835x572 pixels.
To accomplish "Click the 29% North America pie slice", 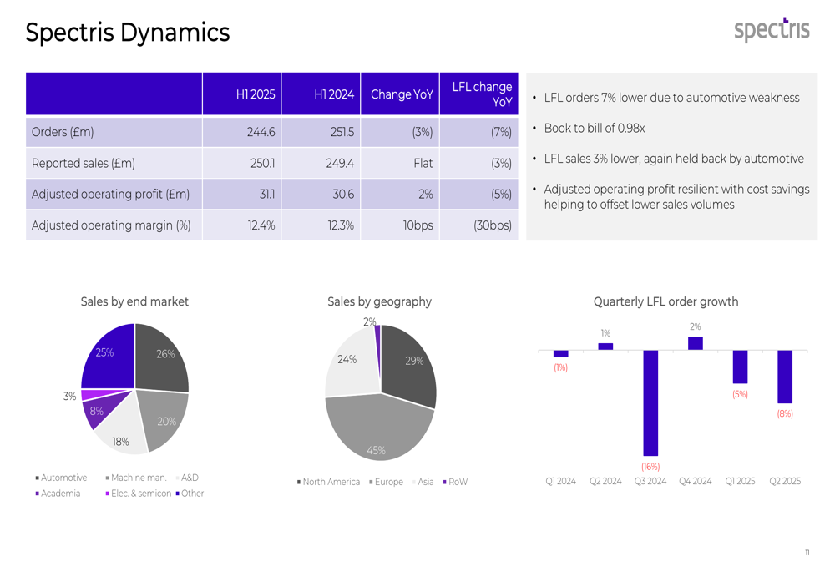I will (408, 365).
